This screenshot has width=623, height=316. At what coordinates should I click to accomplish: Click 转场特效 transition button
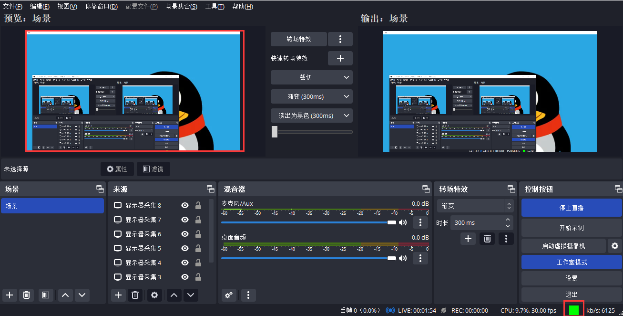(x=299, y=39)
